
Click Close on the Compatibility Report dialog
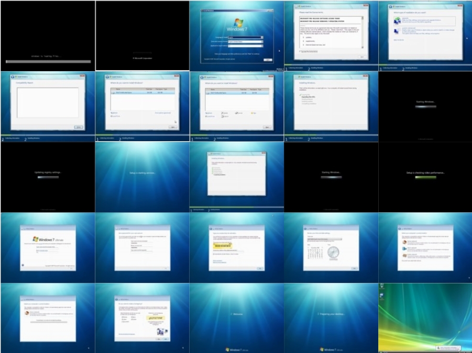coord(79,127)
